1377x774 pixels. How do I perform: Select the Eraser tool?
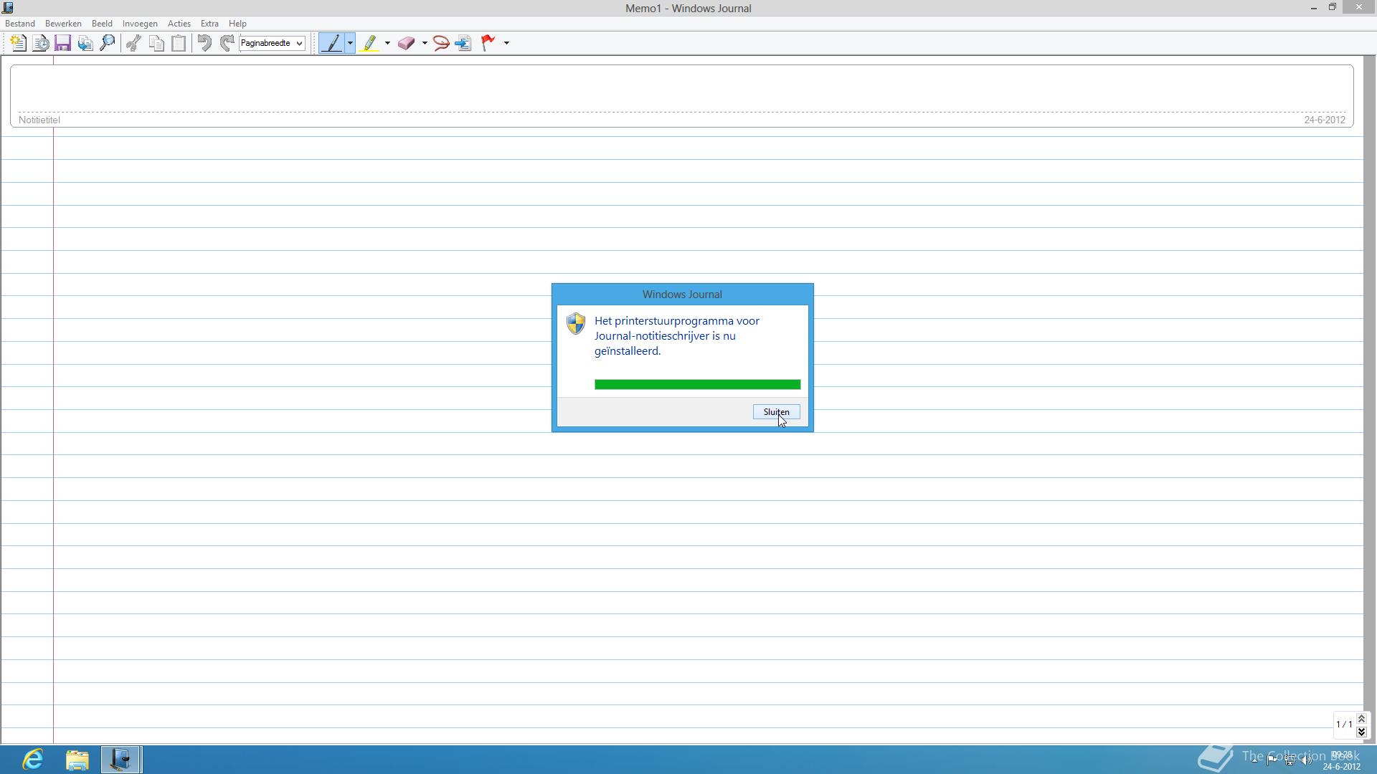(406, 43)
